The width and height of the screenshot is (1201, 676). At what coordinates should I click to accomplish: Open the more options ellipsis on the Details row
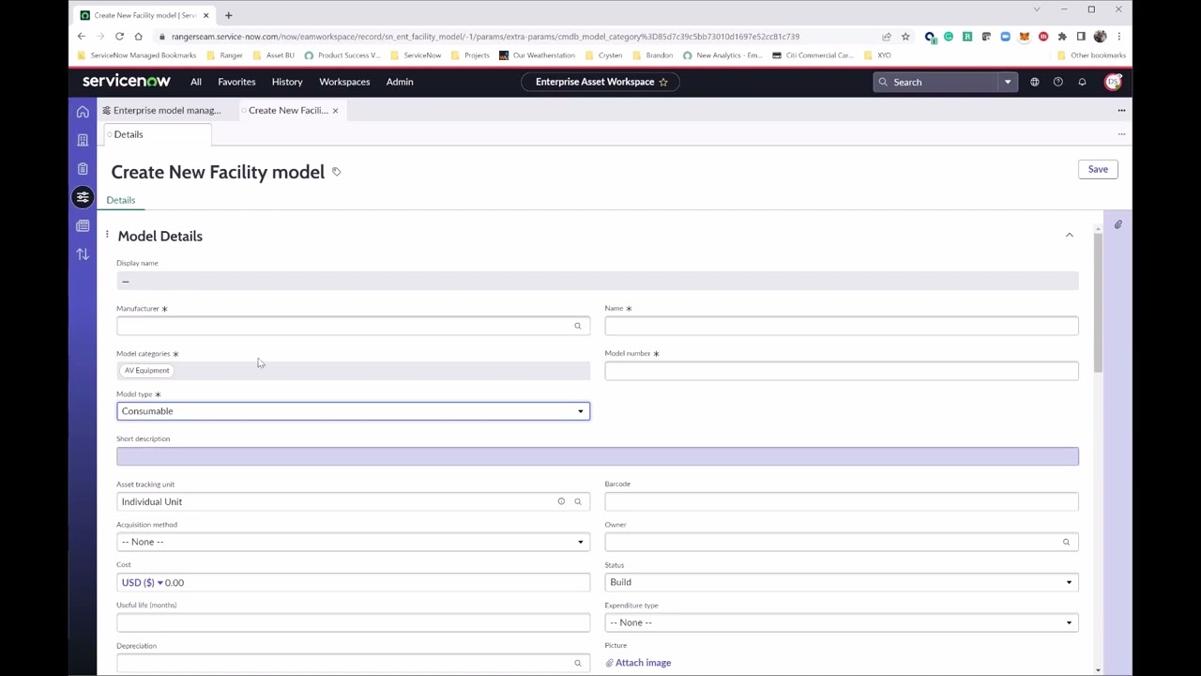click(1121, 134)
